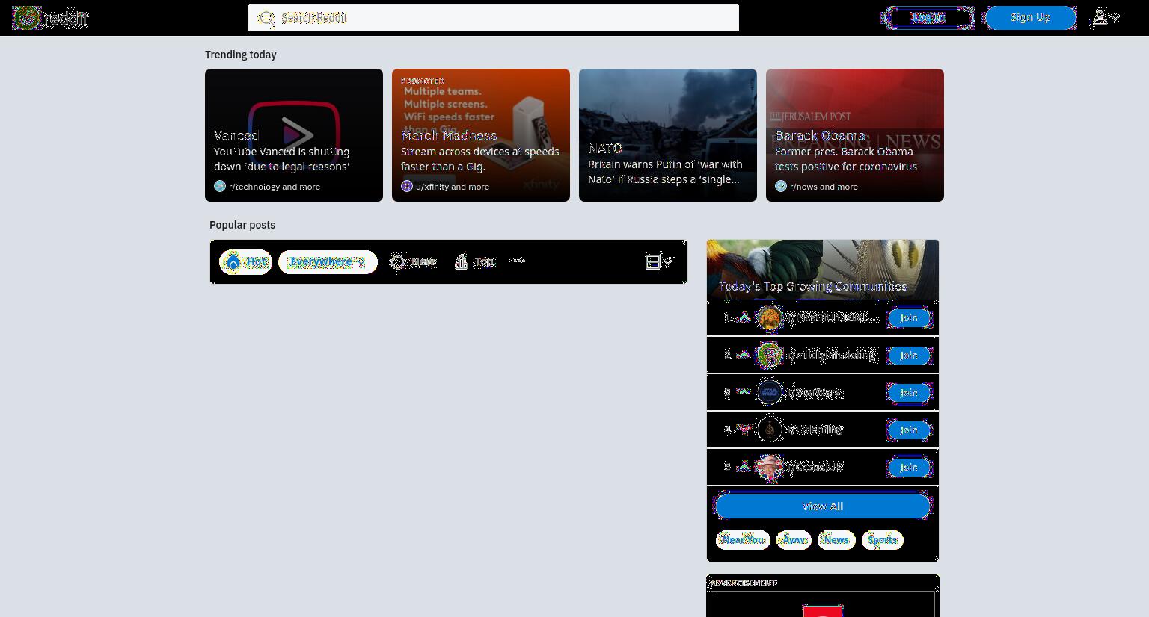Open more sort options ellipsis
The width and height of the screenshot is (1149, 617).
click(x=518, y=261)
